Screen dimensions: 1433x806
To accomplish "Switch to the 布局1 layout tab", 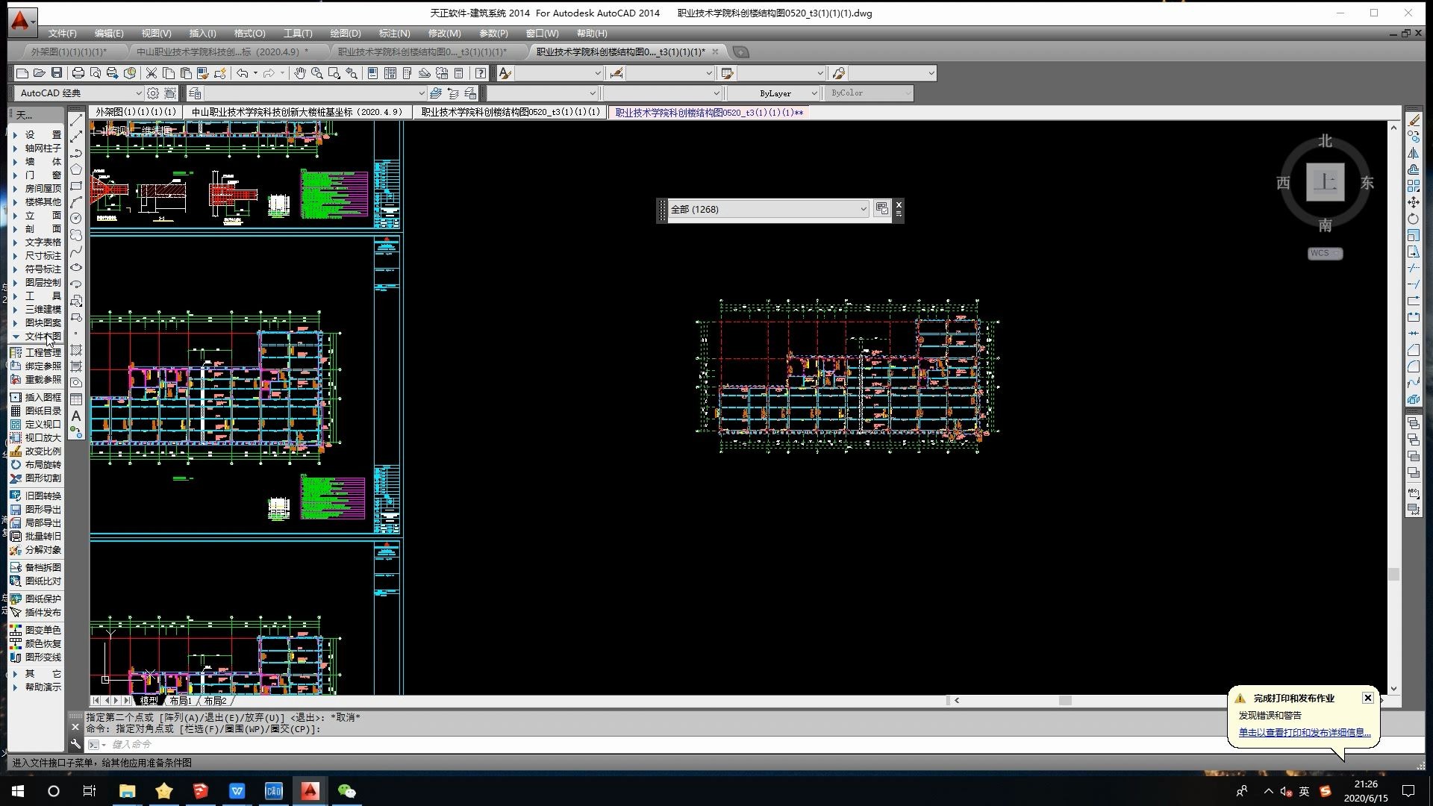I will point(180,701).
